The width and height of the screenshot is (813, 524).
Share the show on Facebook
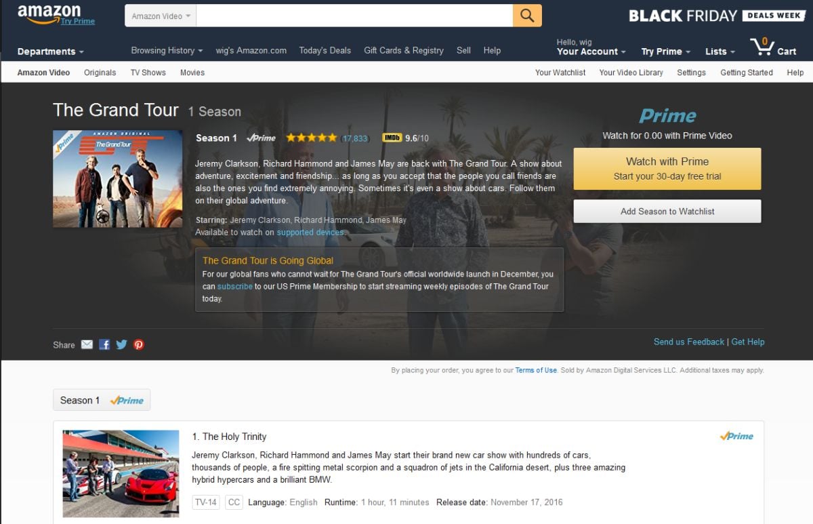tap(104, 344)
